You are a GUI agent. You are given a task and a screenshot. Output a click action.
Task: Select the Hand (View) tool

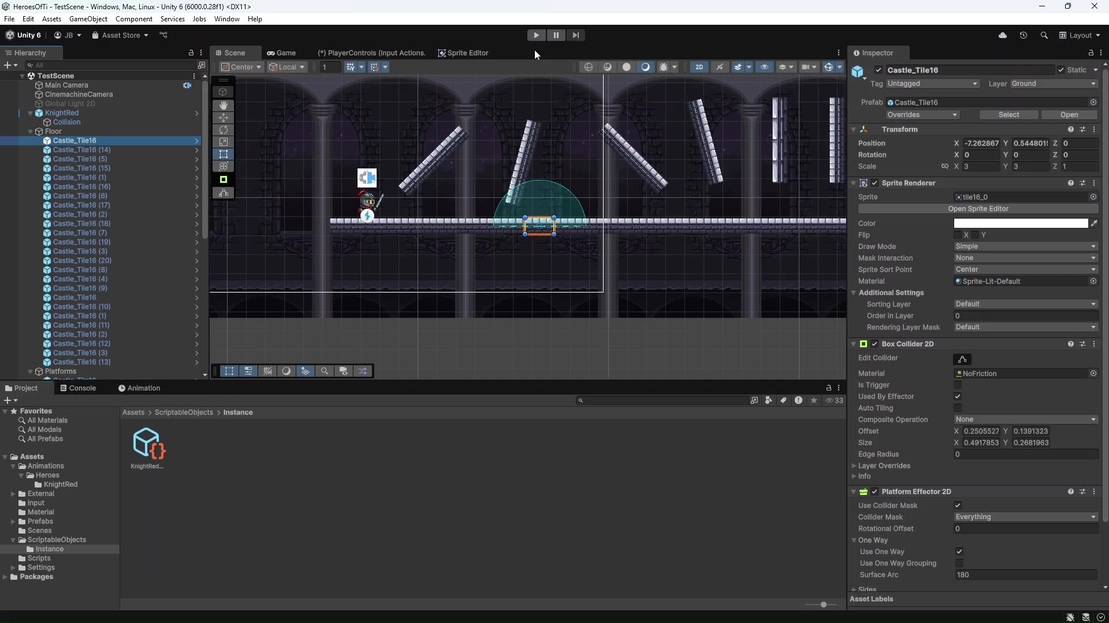[223, 105]
